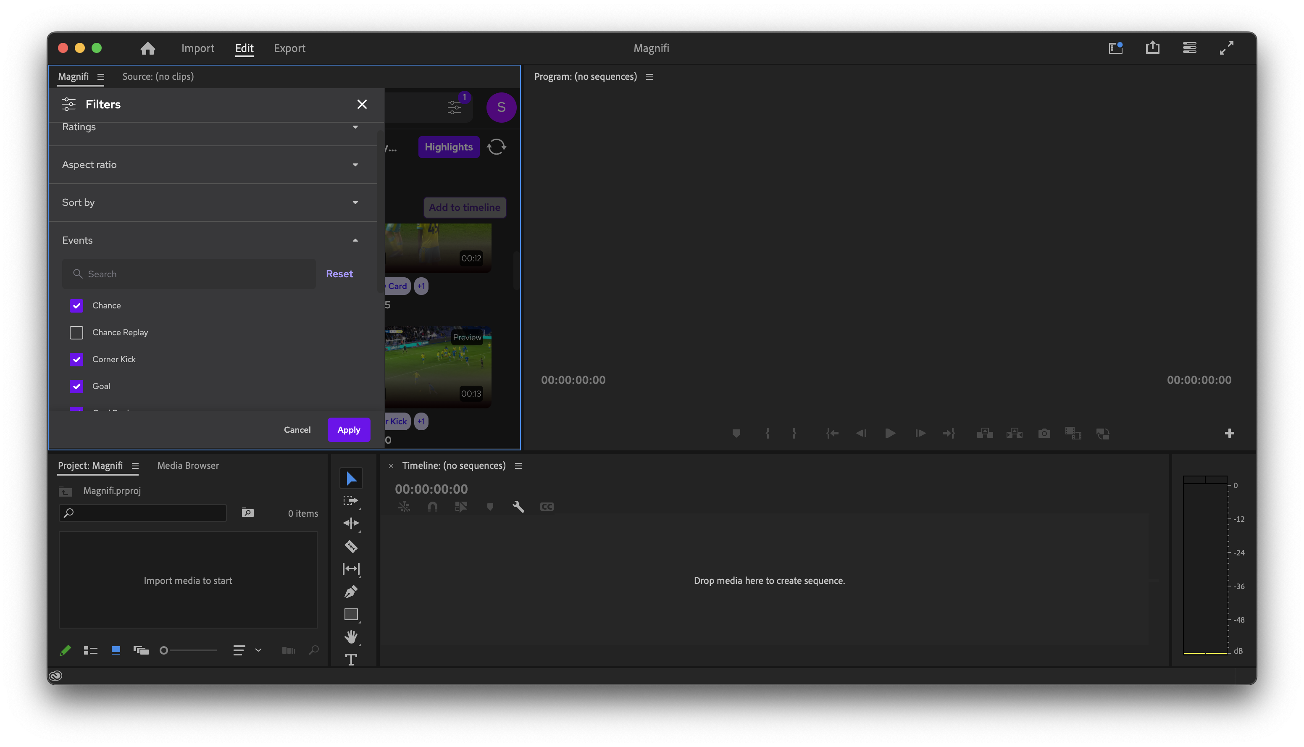The image size is (1304, 747).
Task: Click the Home icon in top bar
Action: (x=148, y=48)
